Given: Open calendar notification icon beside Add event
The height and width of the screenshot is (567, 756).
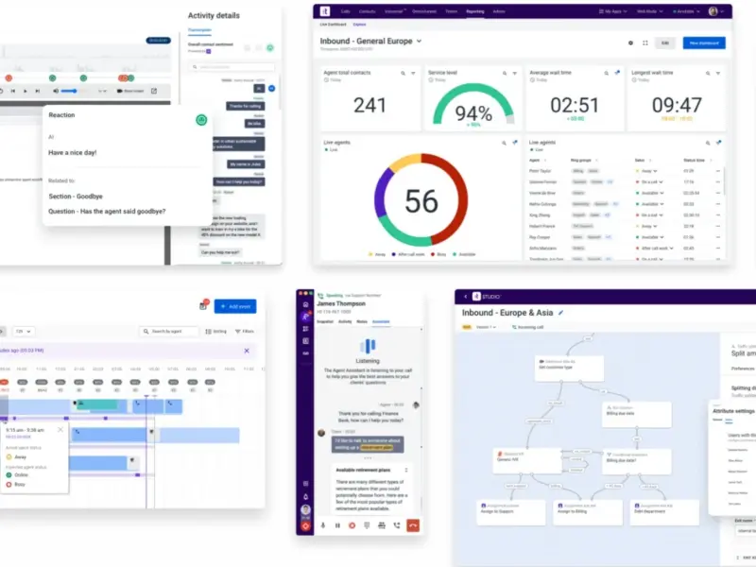Looking at the screenshot, I should [x=203, y=305].
